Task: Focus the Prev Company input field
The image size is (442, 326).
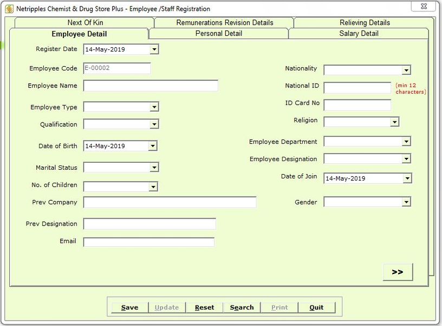Action: click(170, 202)
